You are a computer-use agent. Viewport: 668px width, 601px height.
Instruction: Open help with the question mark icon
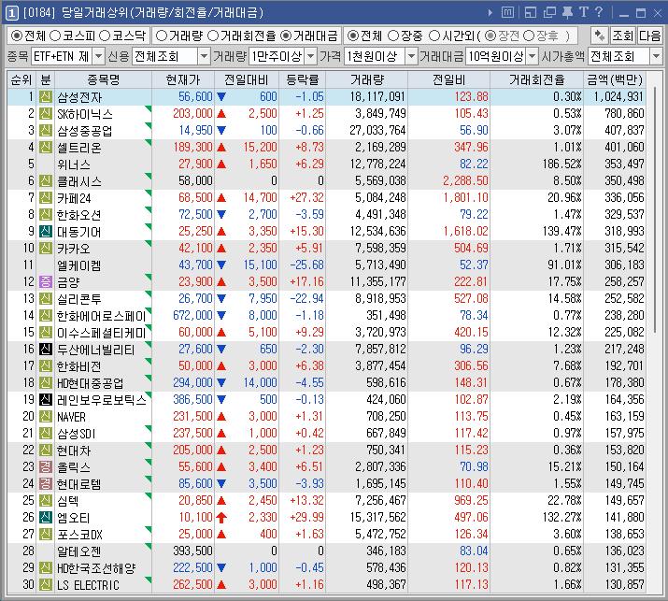599,12
